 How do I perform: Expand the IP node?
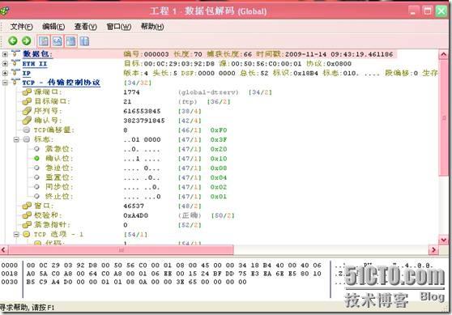point(5,73)
